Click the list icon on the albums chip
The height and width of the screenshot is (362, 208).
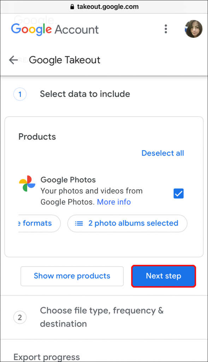(x=79, y=223)
